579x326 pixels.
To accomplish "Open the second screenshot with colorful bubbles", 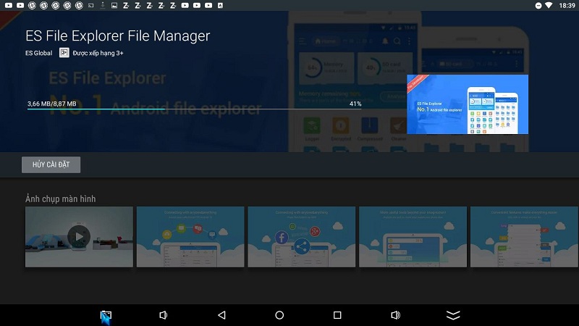I will (190, 237).
